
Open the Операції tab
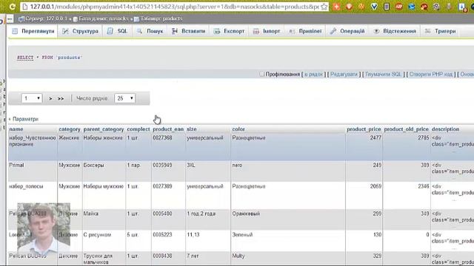click(x=347, y=31)
